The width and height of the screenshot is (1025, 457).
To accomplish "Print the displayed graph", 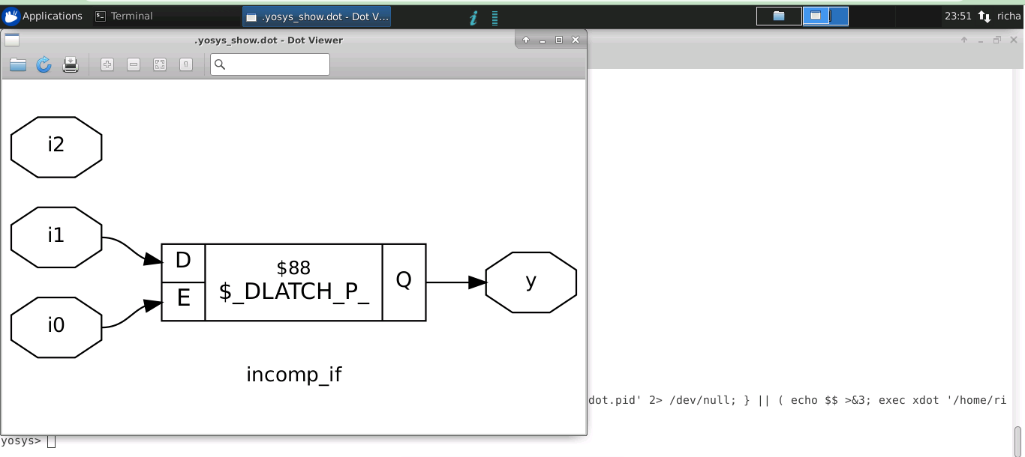I will [70, 64].
